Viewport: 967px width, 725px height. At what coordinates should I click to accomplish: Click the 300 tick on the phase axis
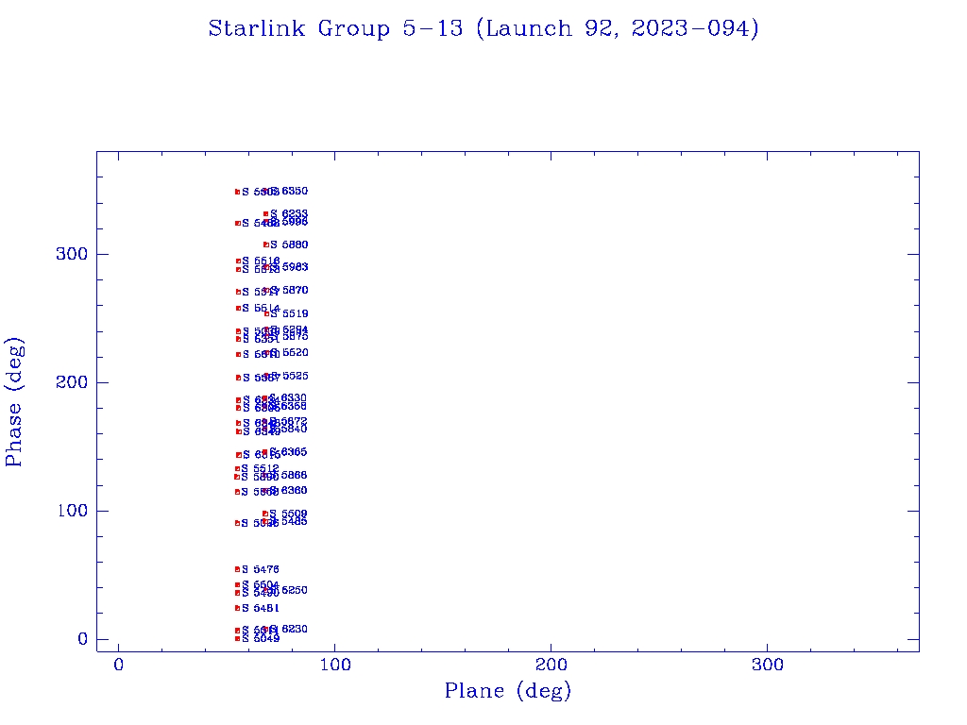click(x=72, y=254)
